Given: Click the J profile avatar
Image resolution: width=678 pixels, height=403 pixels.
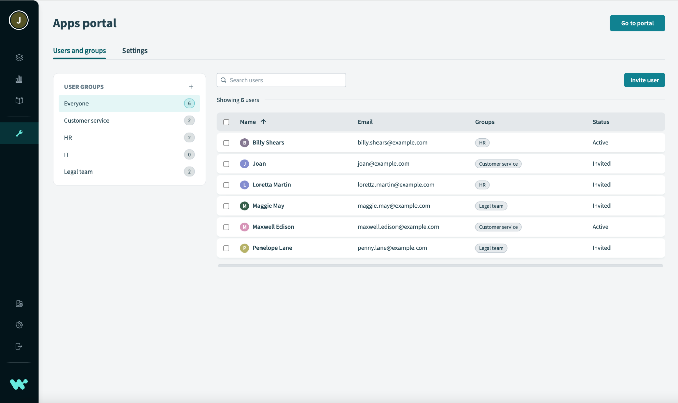Looking at the screenshot, I should coord(19,20).
